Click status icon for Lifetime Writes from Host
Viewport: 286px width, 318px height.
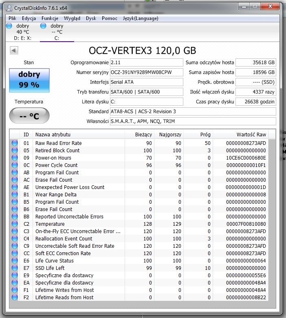coord(15,290)
